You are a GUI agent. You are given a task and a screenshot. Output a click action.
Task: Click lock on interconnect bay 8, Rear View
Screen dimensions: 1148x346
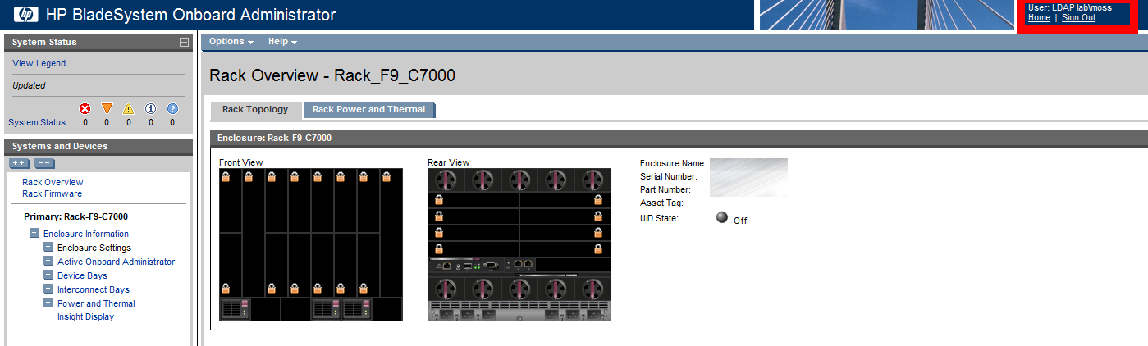(597, 248)
